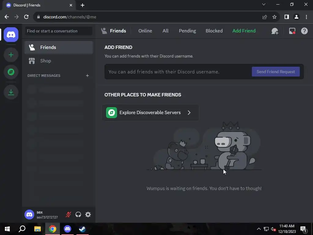Go back with browser back arrow
Image resolution: width=313 pixels, height=235 pixels.
coord(7,17)
